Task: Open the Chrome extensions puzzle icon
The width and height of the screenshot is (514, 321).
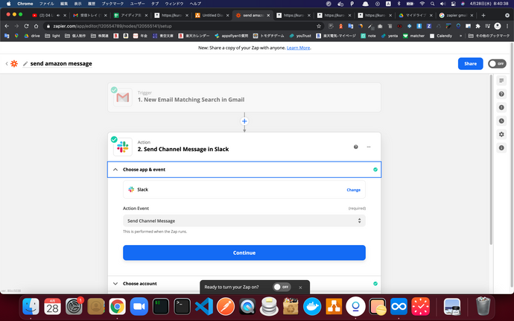Action: 478,26
